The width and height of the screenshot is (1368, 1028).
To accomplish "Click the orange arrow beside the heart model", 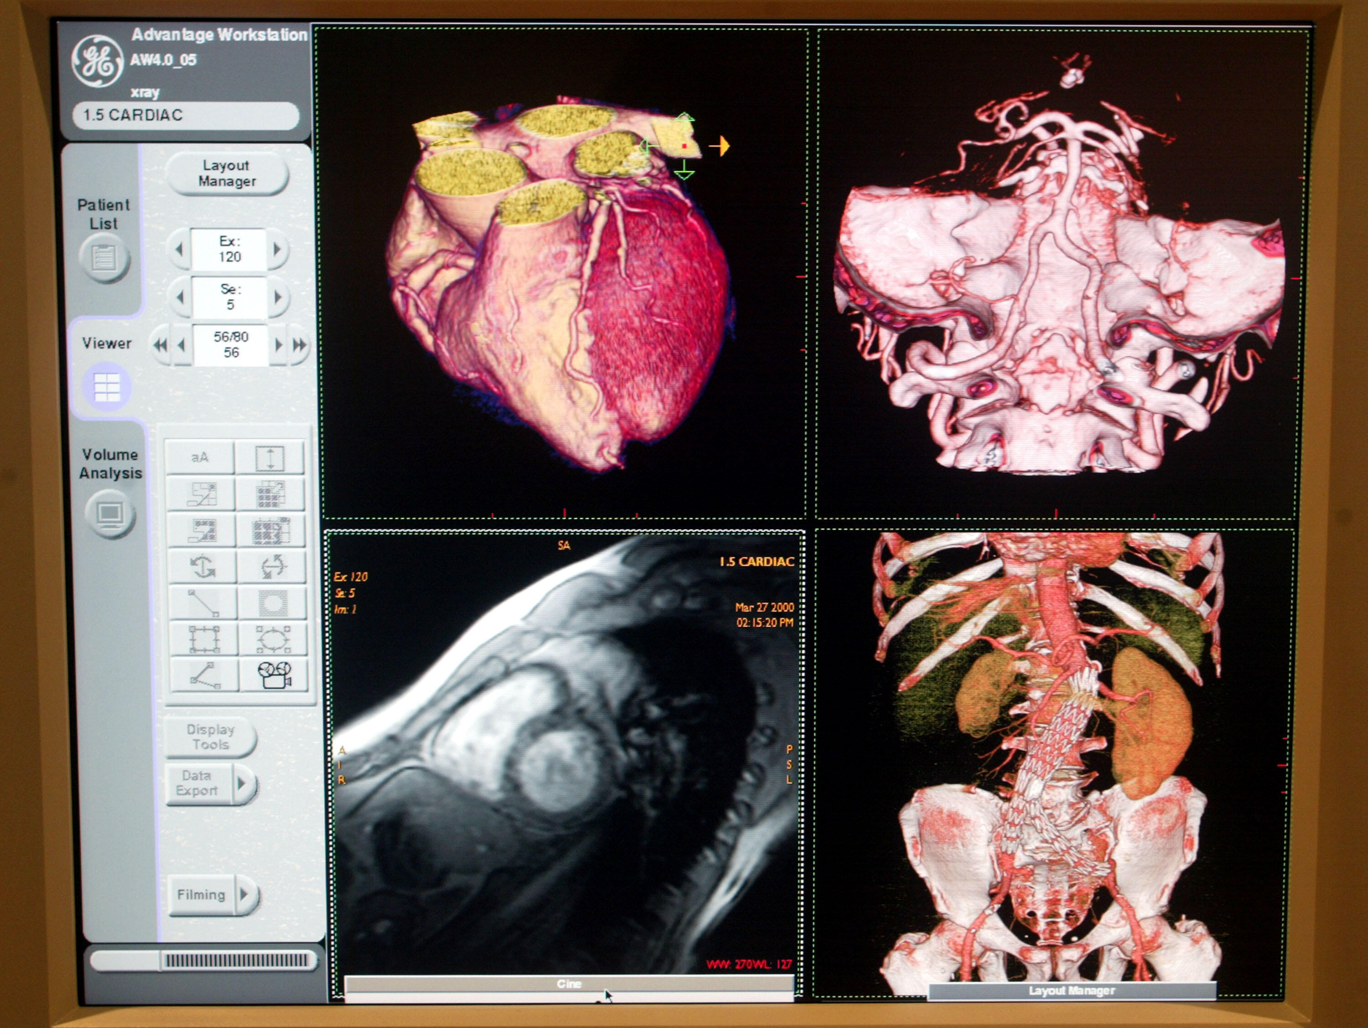I will (x=720, y=146).
